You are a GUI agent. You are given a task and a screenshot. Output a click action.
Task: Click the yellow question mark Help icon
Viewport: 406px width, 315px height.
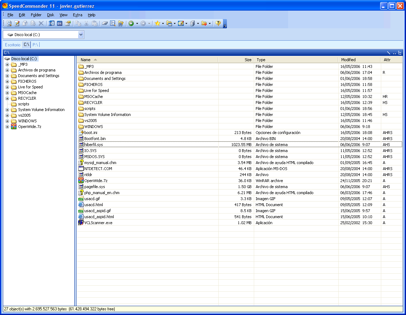coord(218,24)
